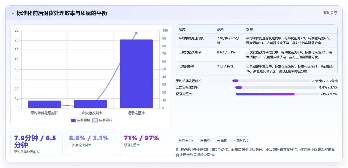Click the 平均单件处理时长 progress bar
This screenshot has height=168, width=348.
271,81
